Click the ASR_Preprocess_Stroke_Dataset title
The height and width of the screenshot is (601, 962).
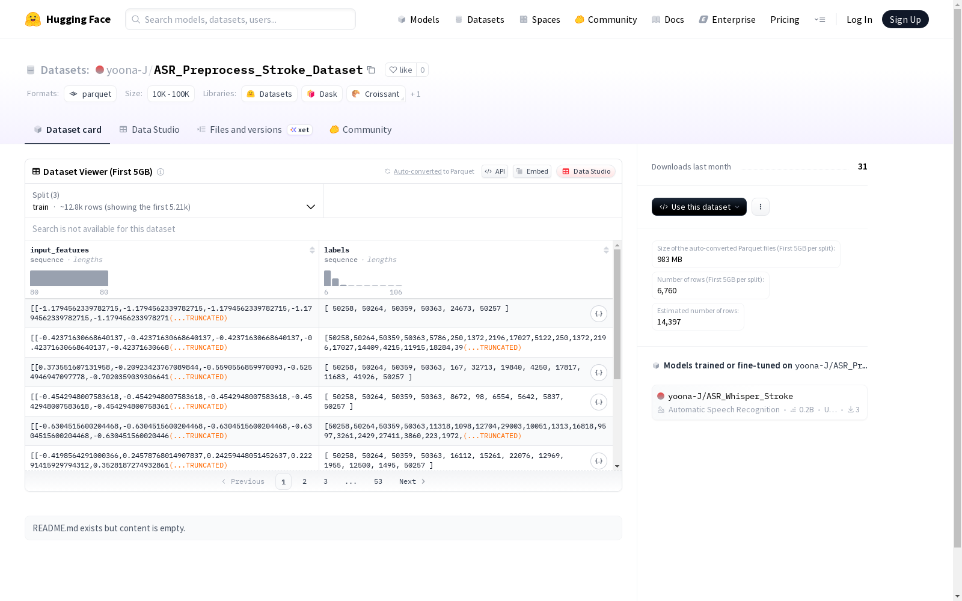coord(258,70)
